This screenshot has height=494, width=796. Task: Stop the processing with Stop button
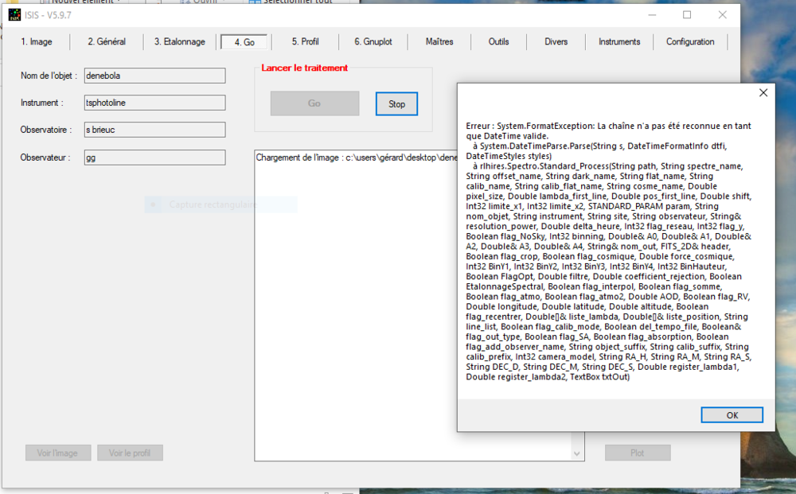point(396,104)
